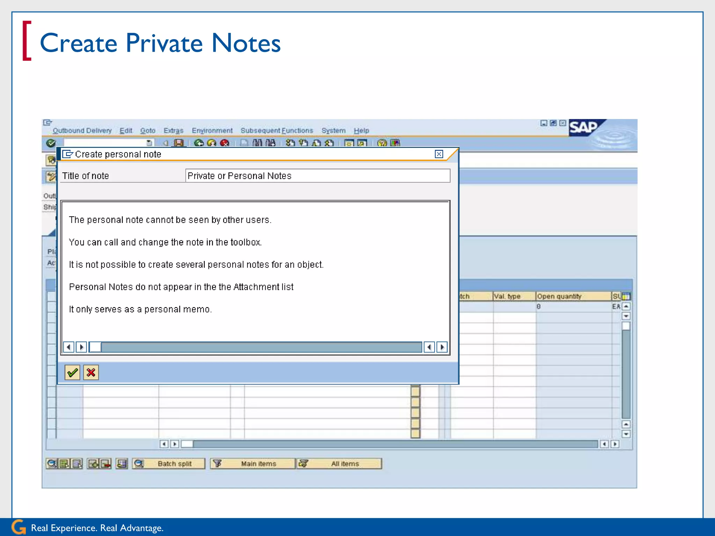Click the Last Page icon
This screenshot has width=715, height=536.
click(x=329, y=143)
